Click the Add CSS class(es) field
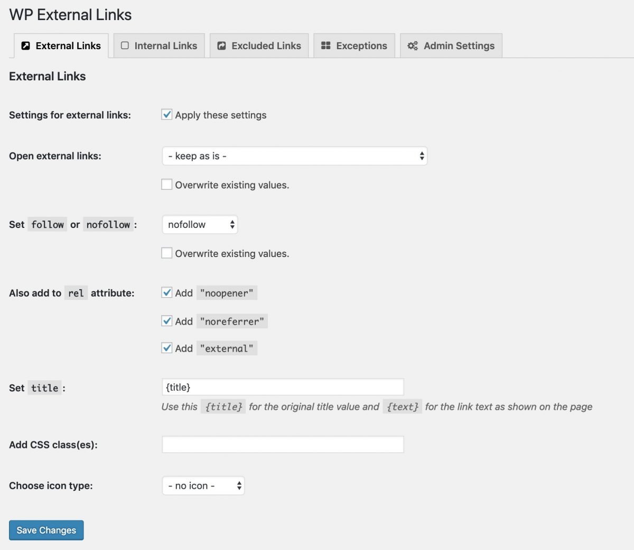634x550 pixels. point(283,444)
